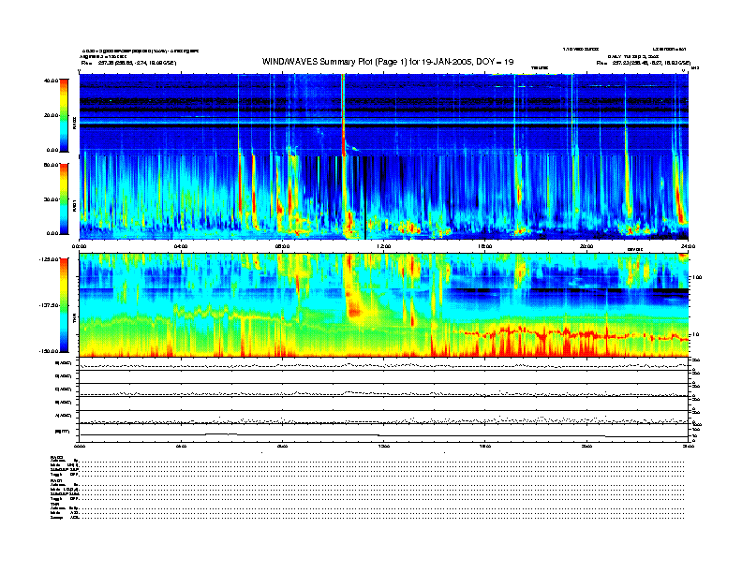Click the intense red burst in RAD2 spectrogram
This screenshot has height=573, width=742.
pyautogui.click(x=343, y=113)
